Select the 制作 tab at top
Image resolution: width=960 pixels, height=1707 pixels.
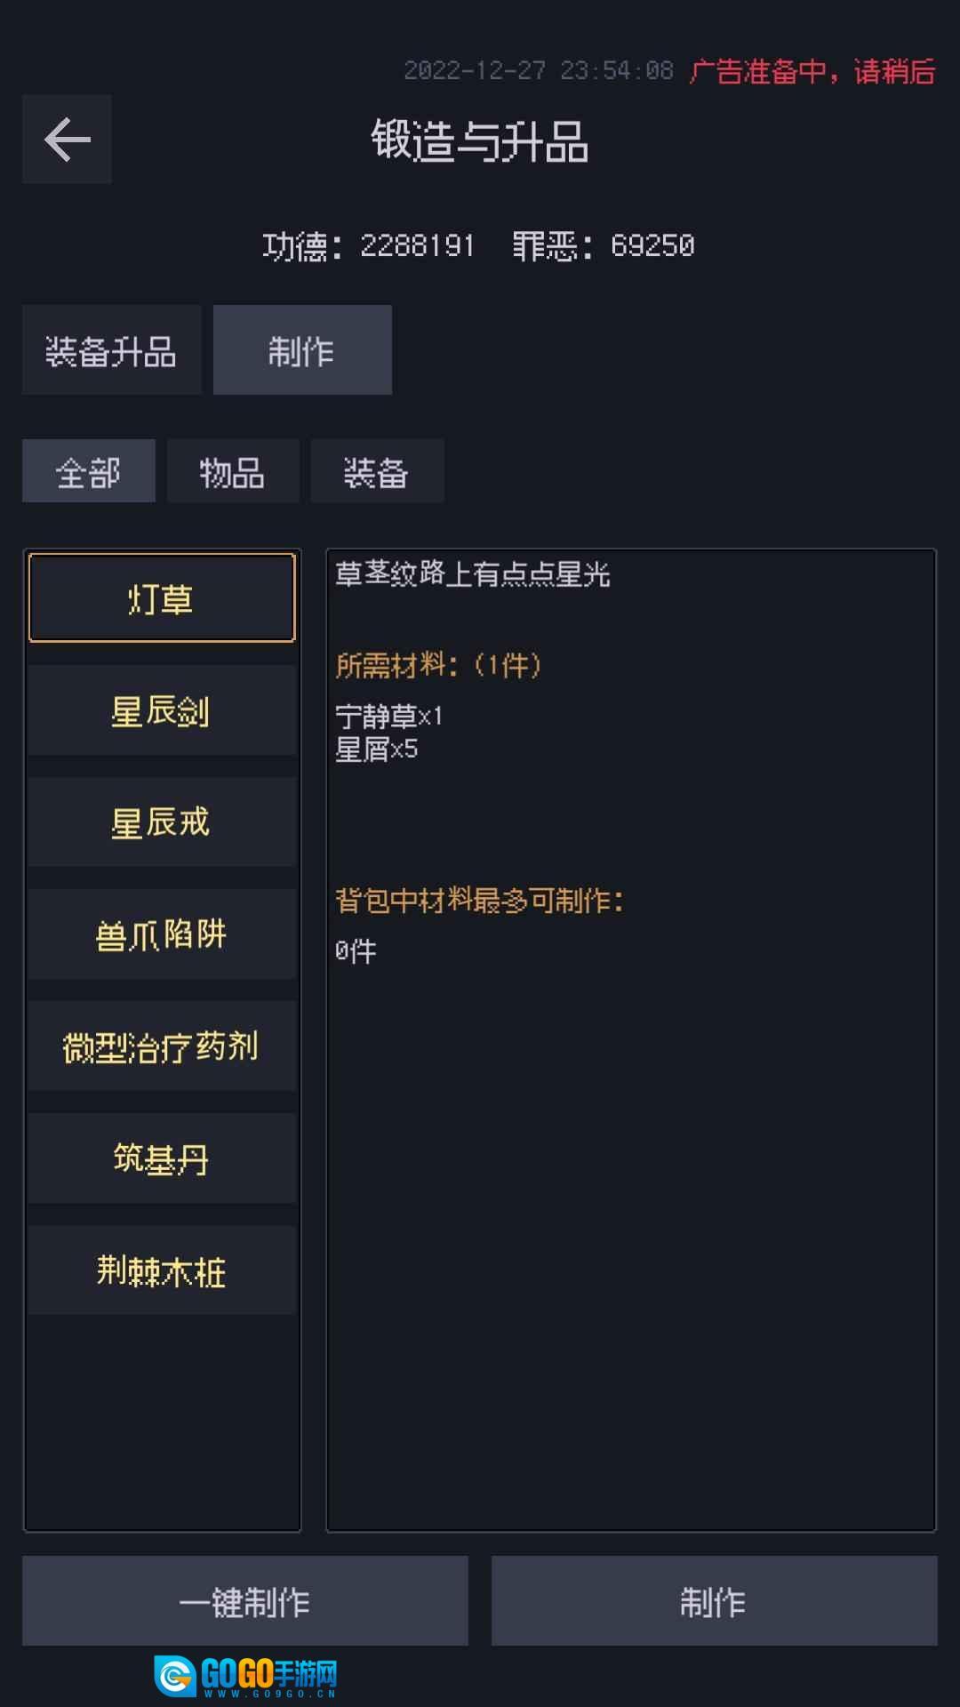click(x=302, y=350)
